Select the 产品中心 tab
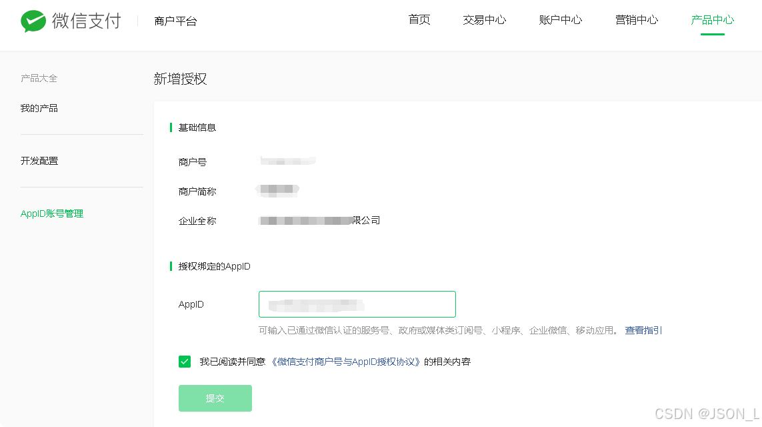This screenshot has width=762, height=427. click(x=713, y=20)
